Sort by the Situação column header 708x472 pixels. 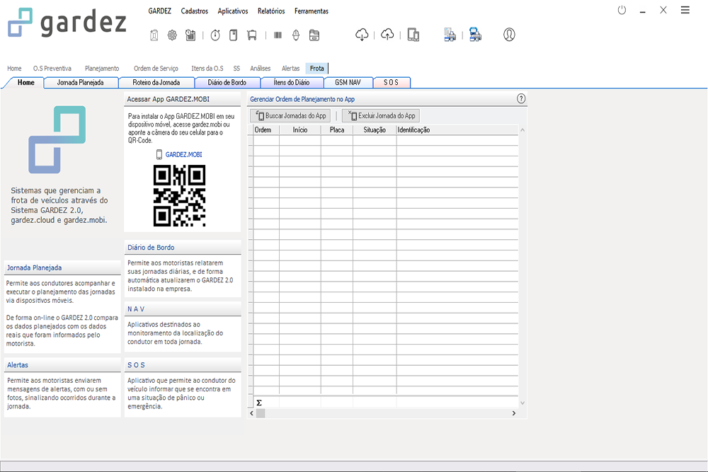[375, 130]
